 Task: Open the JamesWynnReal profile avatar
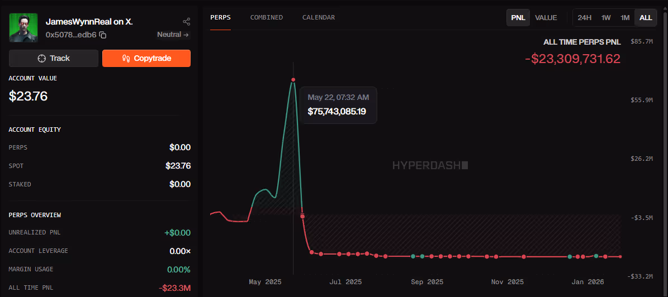pyautogui.click(x=23, y=28)
